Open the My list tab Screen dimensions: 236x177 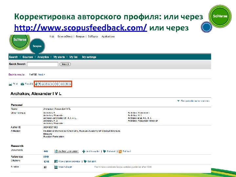coord(73,57)
